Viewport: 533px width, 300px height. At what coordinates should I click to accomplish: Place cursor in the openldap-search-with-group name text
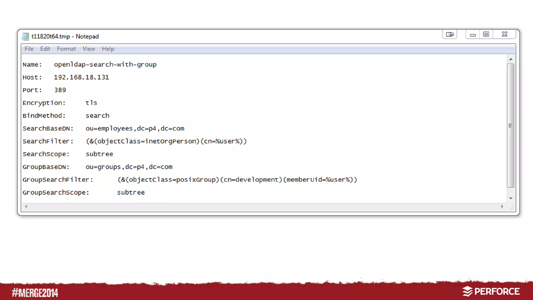pyautogui.click(x=105, y=65)
